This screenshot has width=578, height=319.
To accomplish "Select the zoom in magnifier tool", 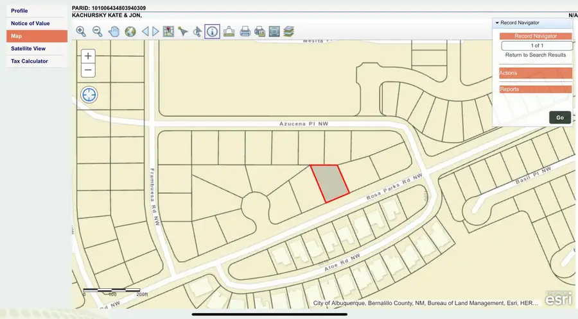I will (81, 31).
